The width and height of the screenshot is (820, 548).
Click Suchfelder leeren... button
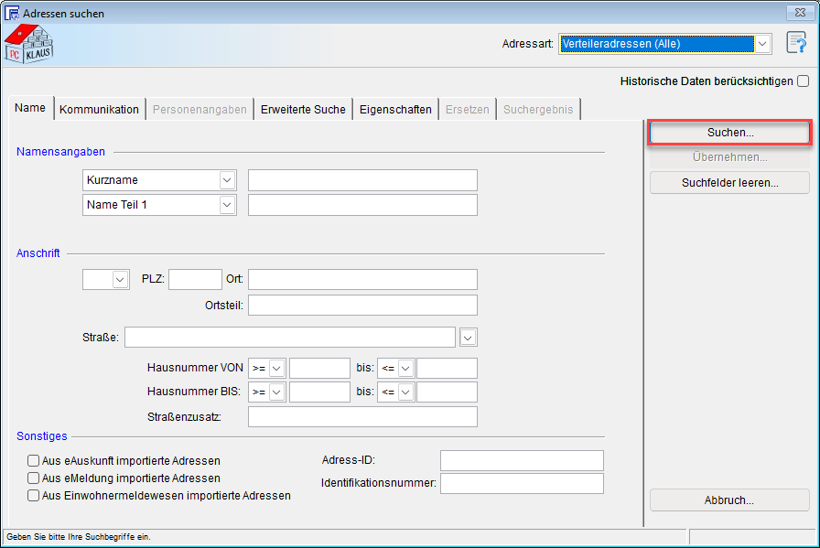[x=729, y=183]
